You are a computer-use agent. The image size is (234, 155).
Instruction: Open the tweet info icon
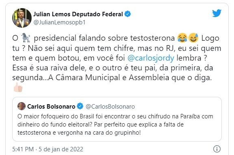[x=217, y=149]
